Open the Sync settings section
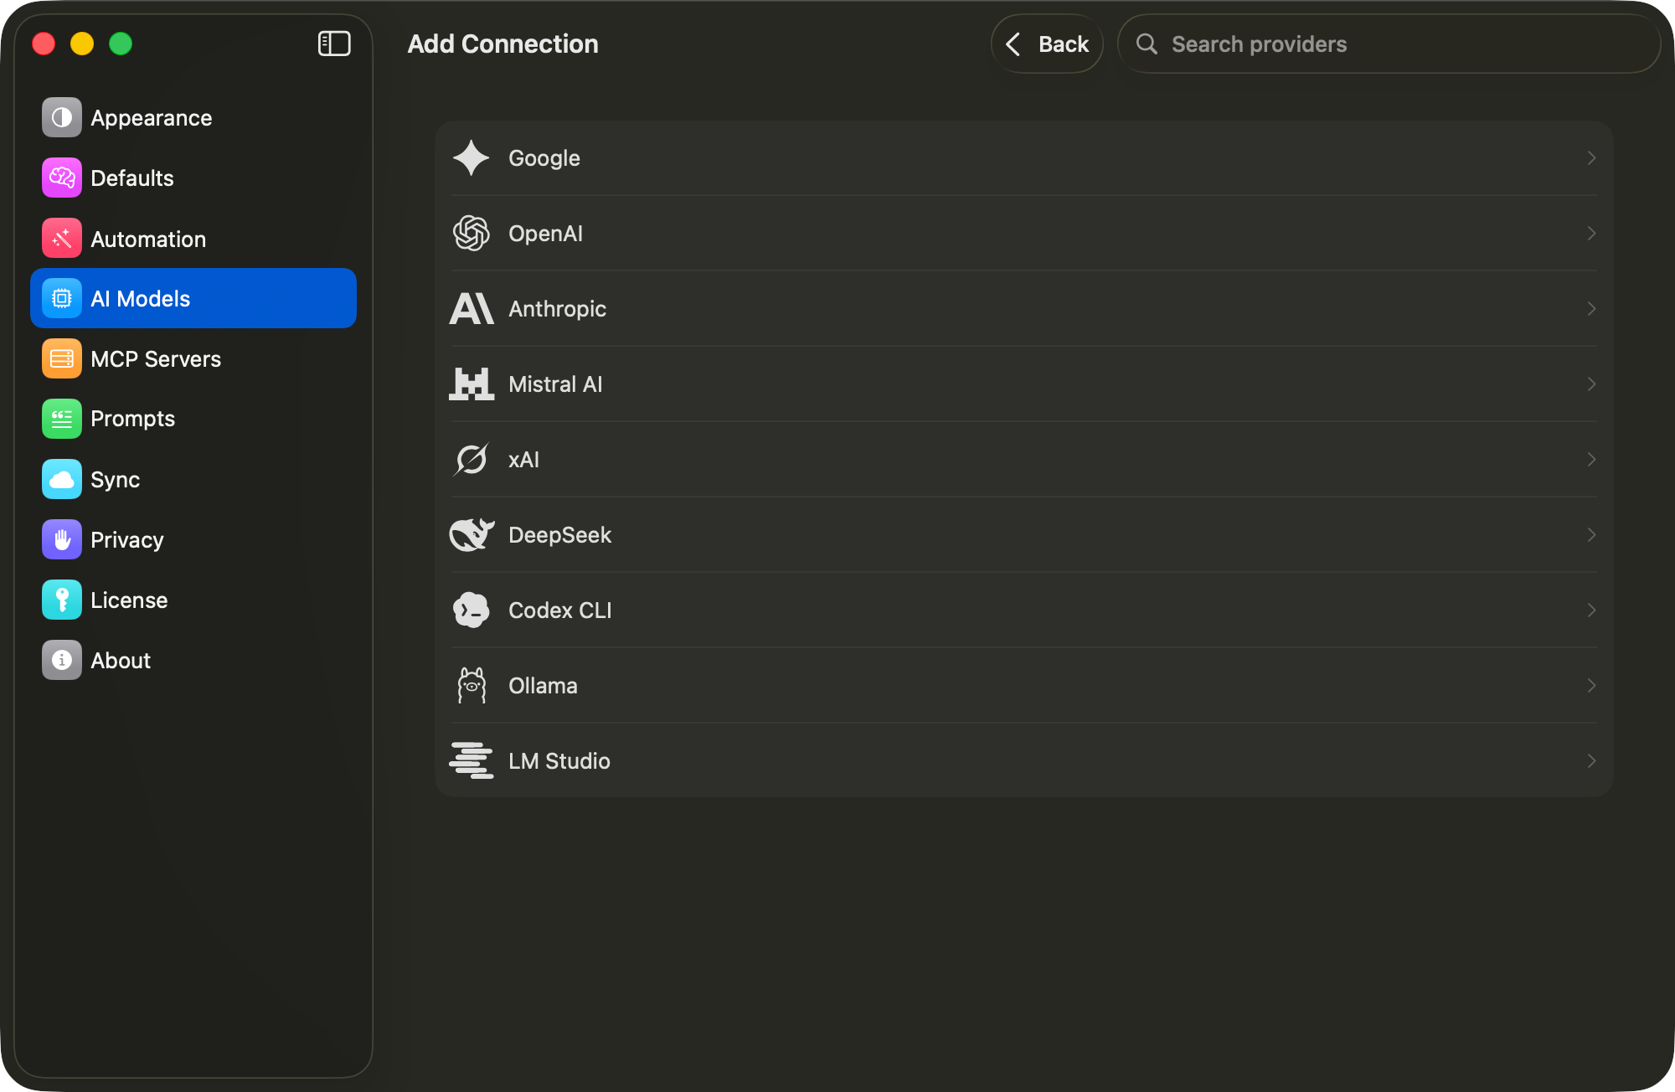 (x=193, y=479)
